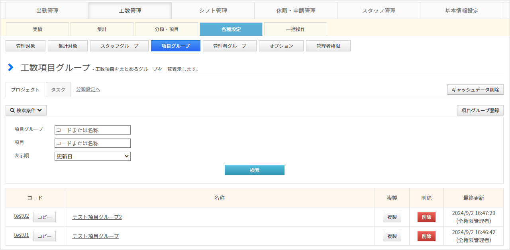Click into the 項目 search field
Image resolution: width=510 pixels, height=250 pixels.
pos(92,143)
